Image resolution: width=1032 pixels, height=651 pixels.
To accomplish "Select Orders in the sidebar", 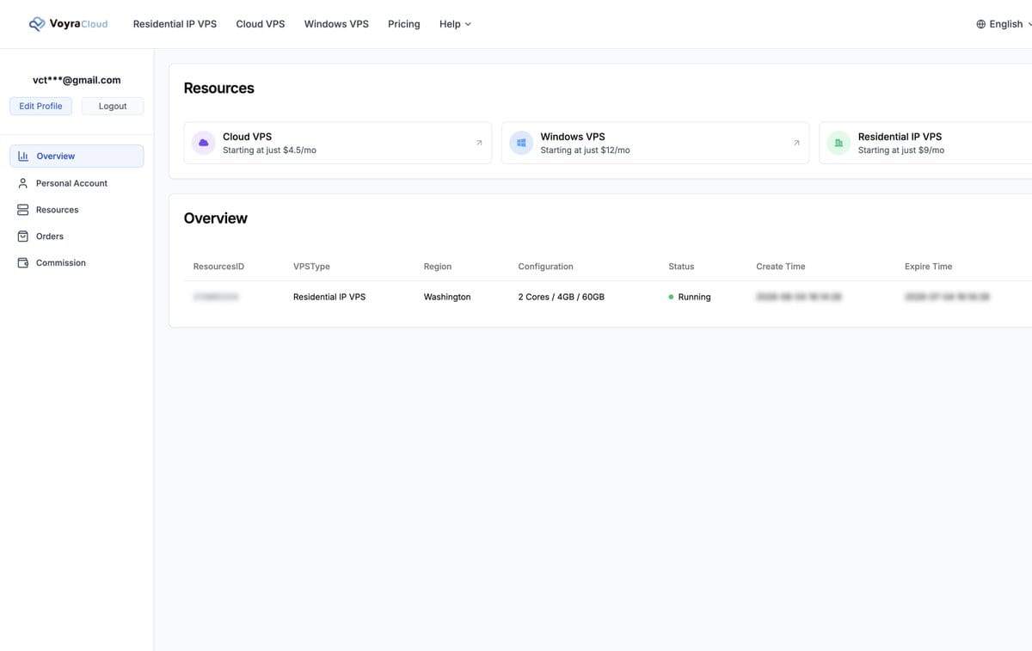I will click(77, 236).
